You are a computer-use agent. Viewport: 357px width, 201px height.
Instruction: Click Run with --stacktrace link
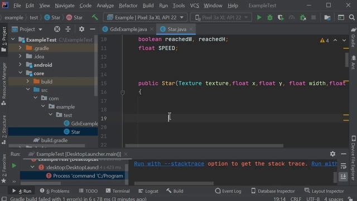click(169, 164)
